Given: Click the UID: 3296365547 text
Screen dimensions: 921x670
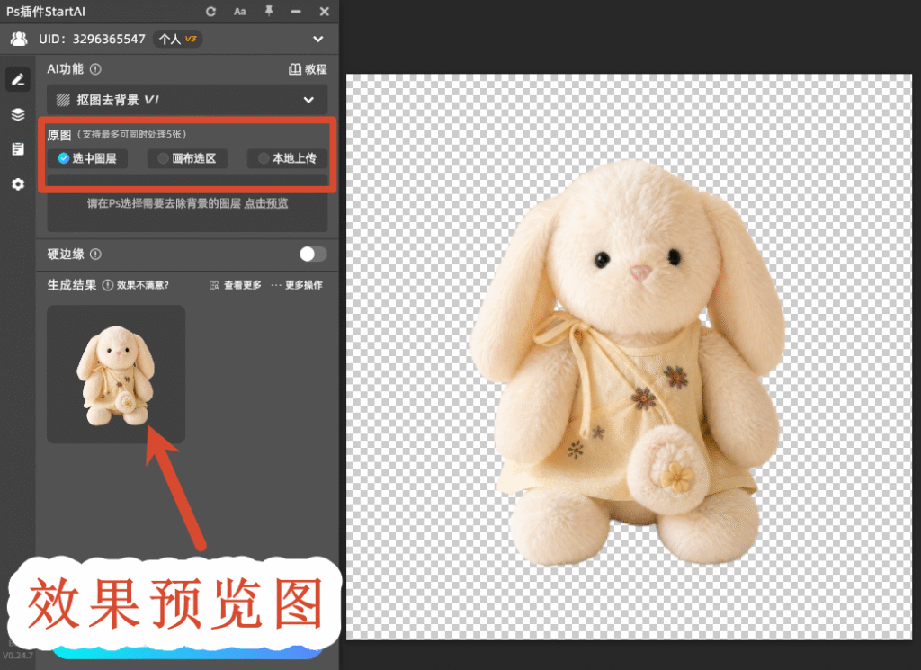Looking at the screenshot, I should click(x=92, y=39).
